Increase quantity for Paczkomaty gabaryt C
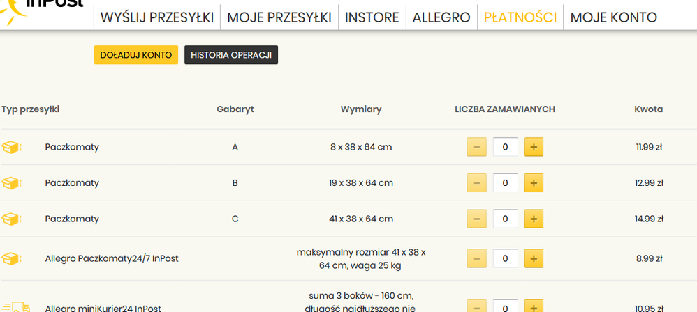The width and height of the screenshot is (697, 312). pos(534,219)
